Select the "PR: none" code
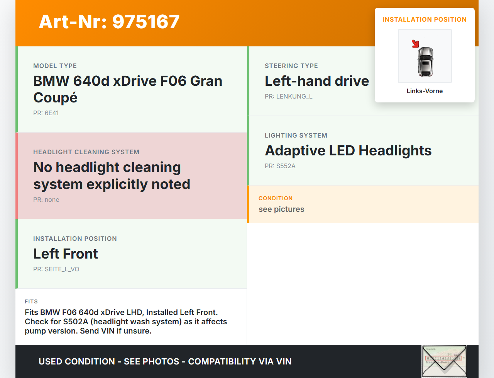Image resolution: width=494 pixels, height=378 pixels. click(x=46, y=199)
